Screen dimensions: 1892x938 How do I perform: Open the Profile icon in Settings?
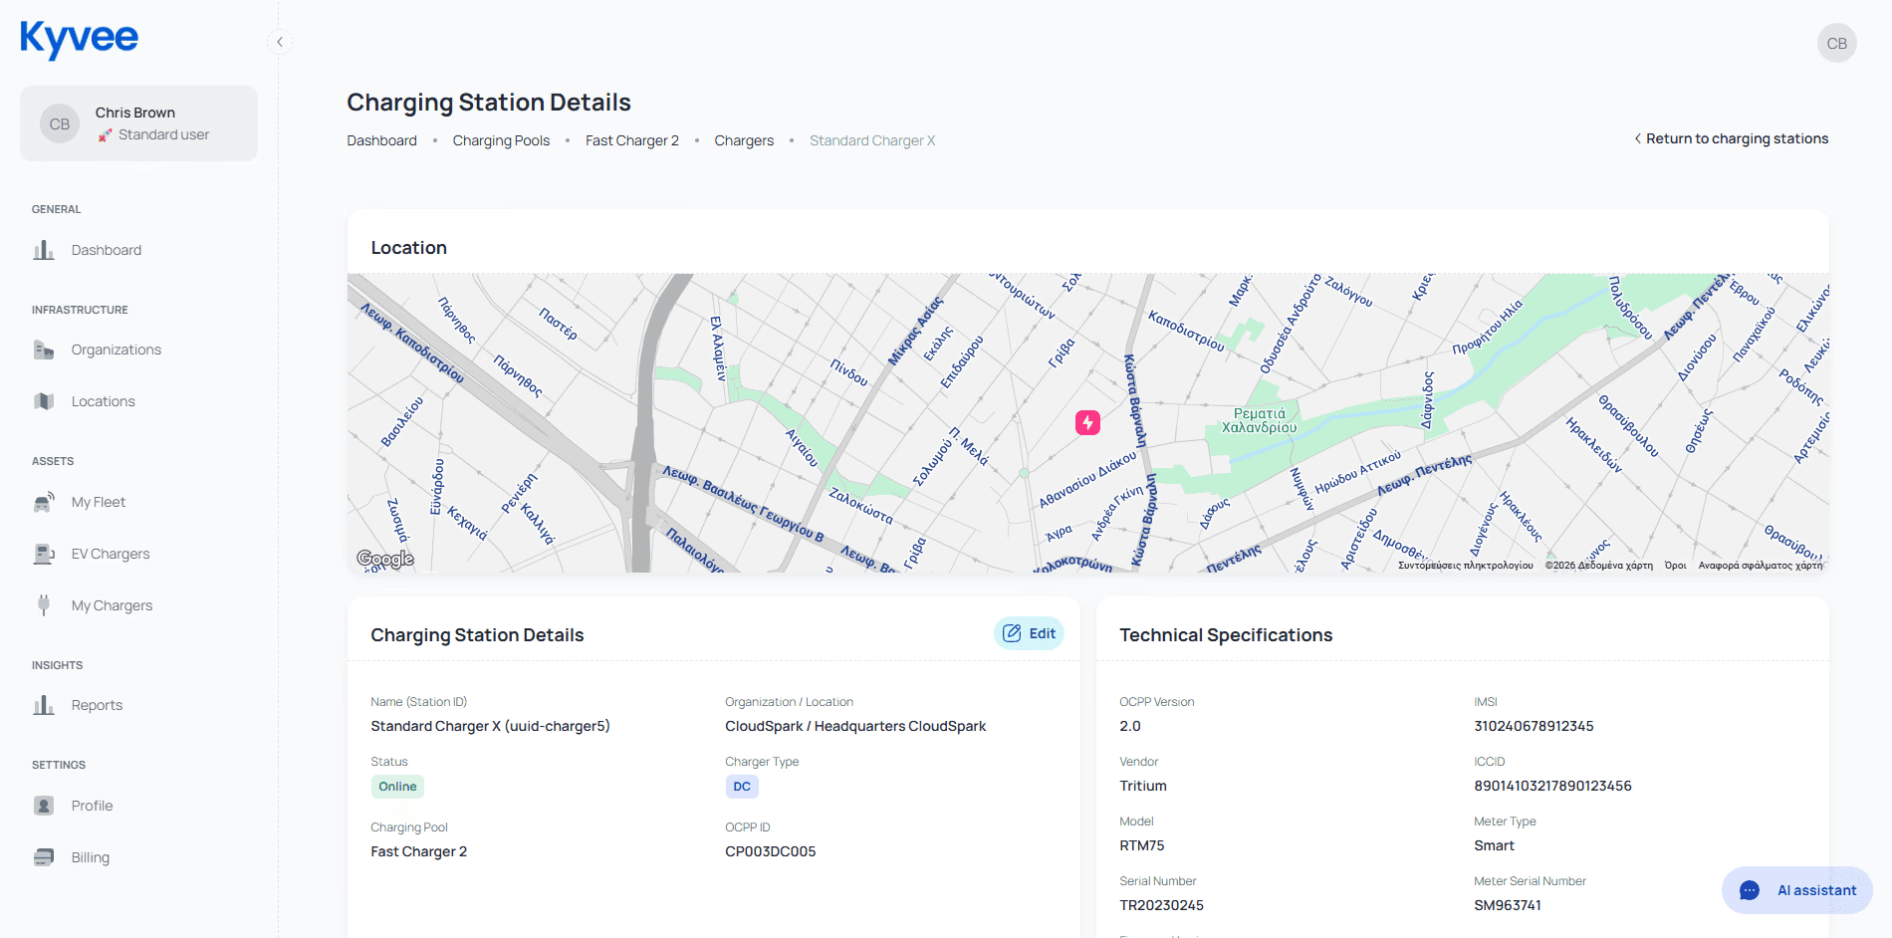point(44,806)
